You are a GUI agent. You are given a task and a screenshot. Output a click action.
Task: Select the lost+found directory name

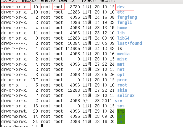130,43
